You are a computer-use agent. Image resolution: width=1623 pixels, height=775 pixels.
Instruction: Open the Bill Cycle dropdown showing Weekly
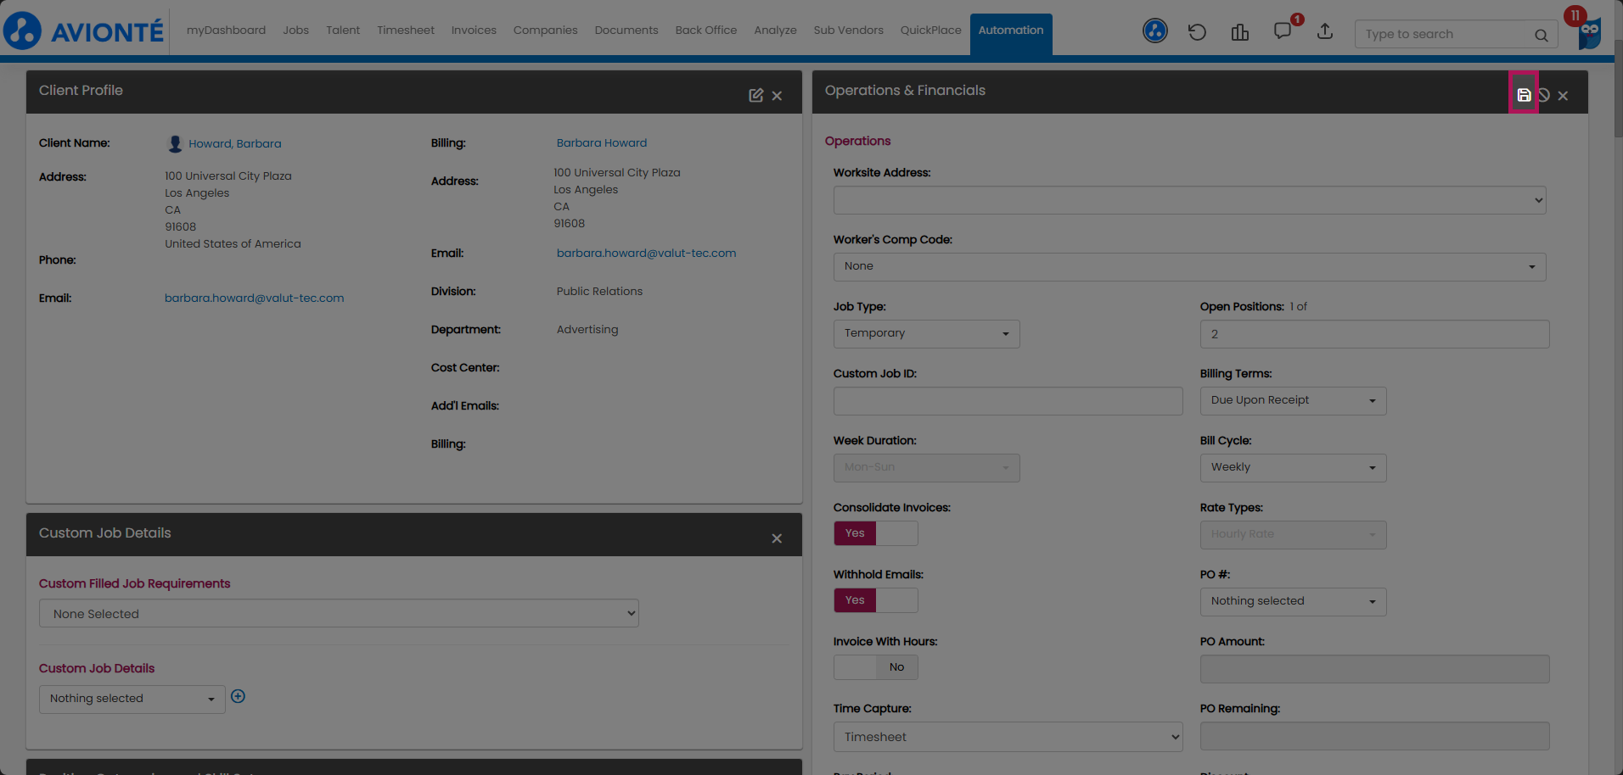(1293, 468)
